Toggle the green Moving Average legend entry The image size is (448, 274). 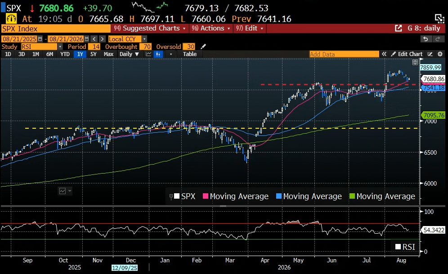click(x=382, y=196)
